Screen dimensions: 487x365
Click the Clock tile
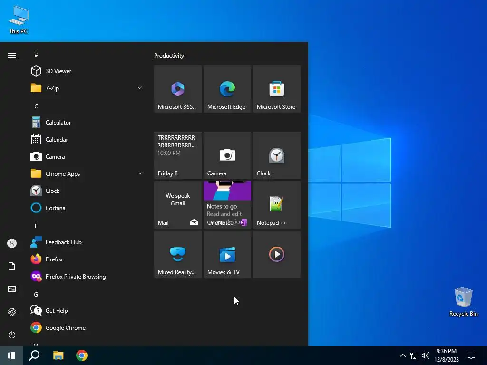(x=277, y=155)
